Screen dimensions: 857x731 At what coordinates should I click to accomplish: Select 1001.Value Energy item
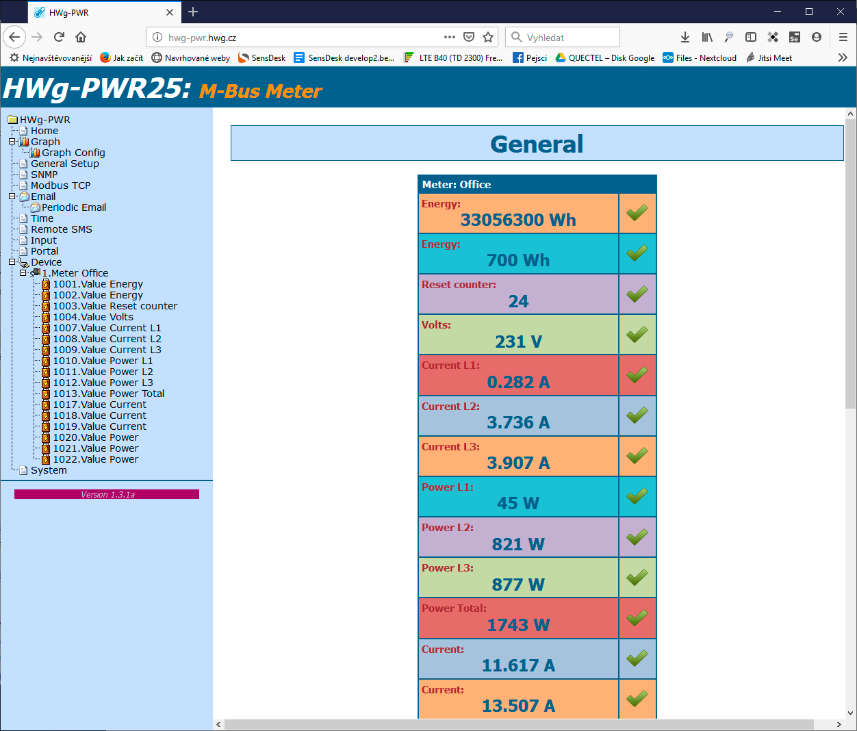(98, 284)
